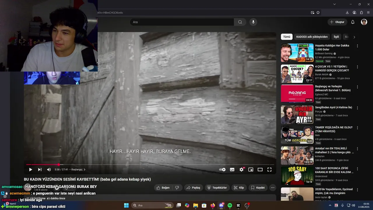Enable theater mode view
This screenshot has width=373, height=210.
(x=260, y=169)
